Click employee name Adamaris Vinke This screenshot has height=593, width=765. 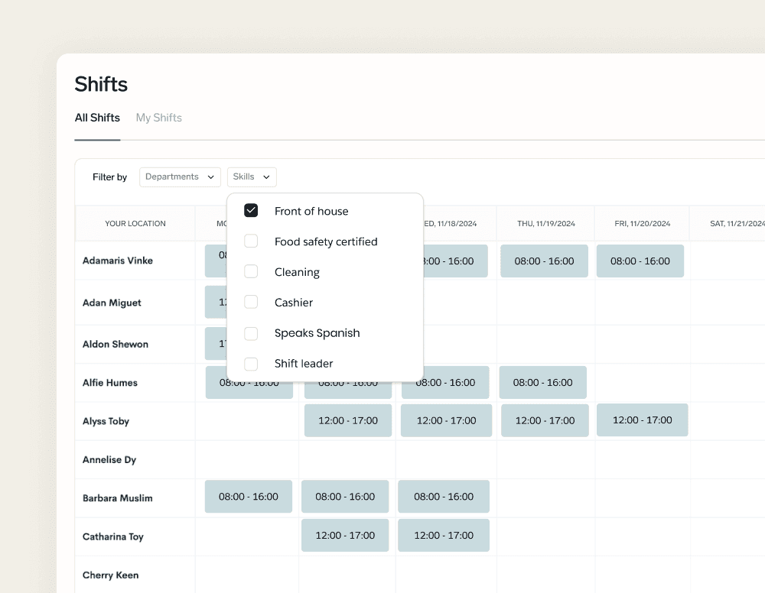coord(118,261)
